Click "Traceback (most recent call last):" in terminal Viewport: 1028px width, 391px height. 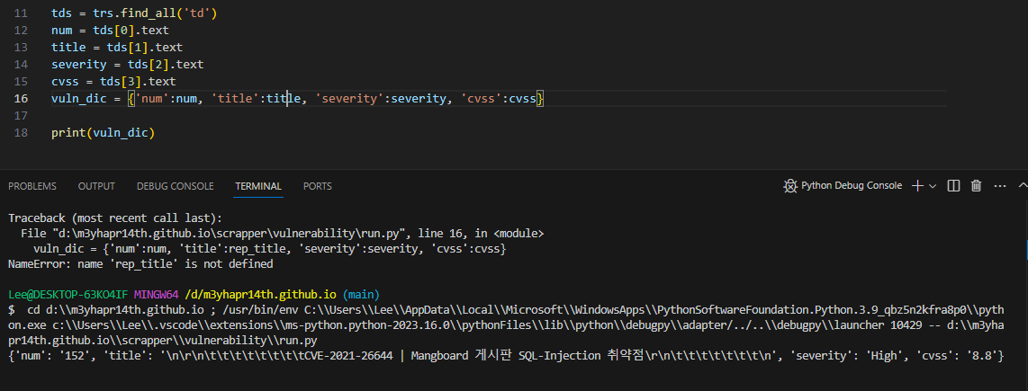coord(115,218)
